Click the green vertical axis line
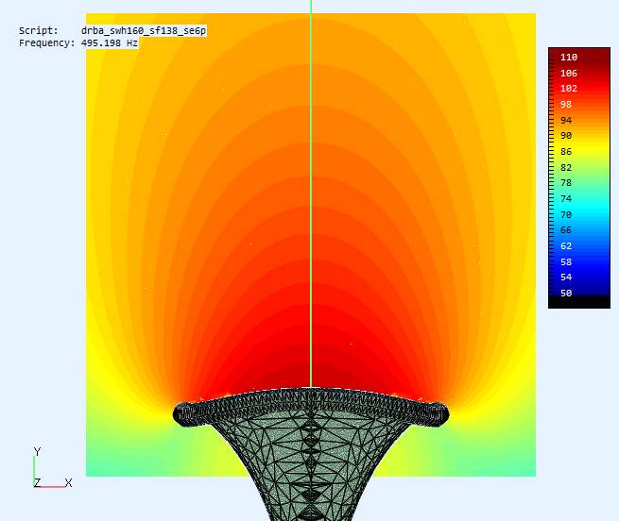Screen dimensions: 619x521 311,193
